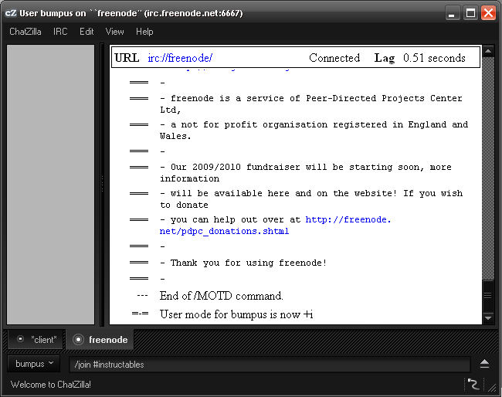
Task: Click the "Connected" status text
Action: pos(334,58)
